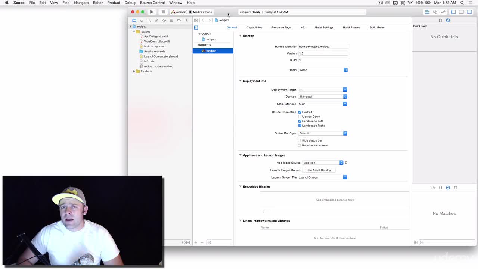Show the Object library
Image resolution: width=478 pixels, height=269 pixels.
(x=448, y=188)
